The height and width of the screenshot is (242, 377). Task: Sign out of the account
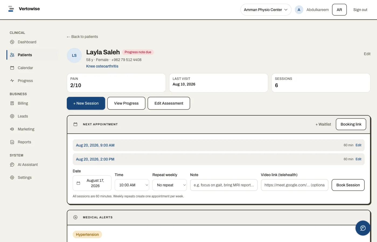360,10
